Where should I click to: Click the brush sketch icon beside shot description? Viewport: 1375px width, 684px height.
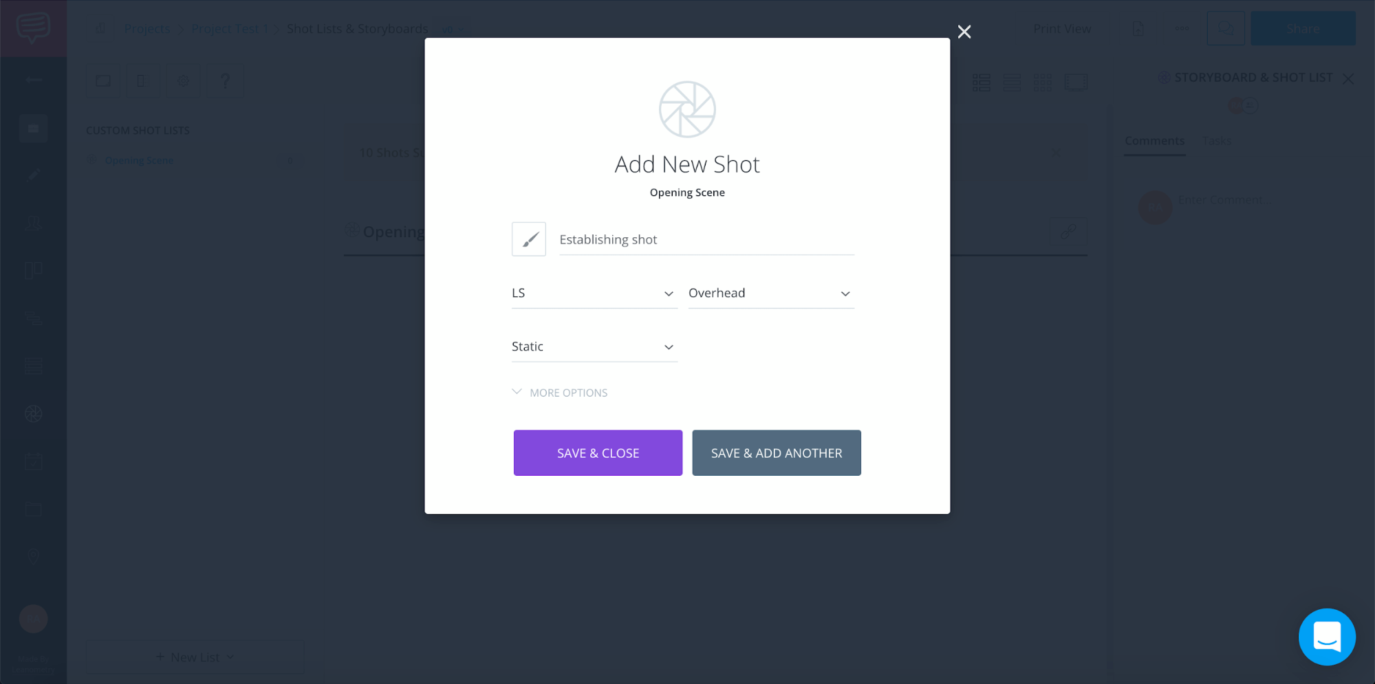tap(528, 239)
